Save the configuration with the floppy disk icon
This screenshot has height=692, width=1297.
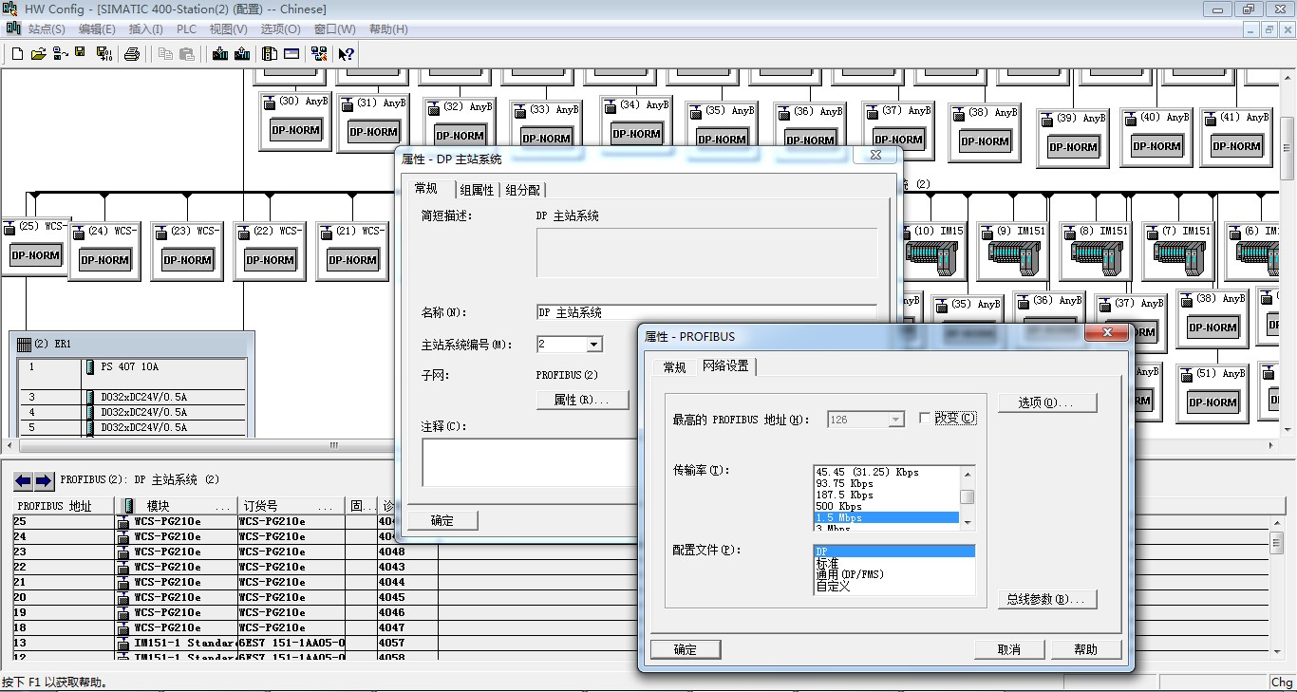80,54
